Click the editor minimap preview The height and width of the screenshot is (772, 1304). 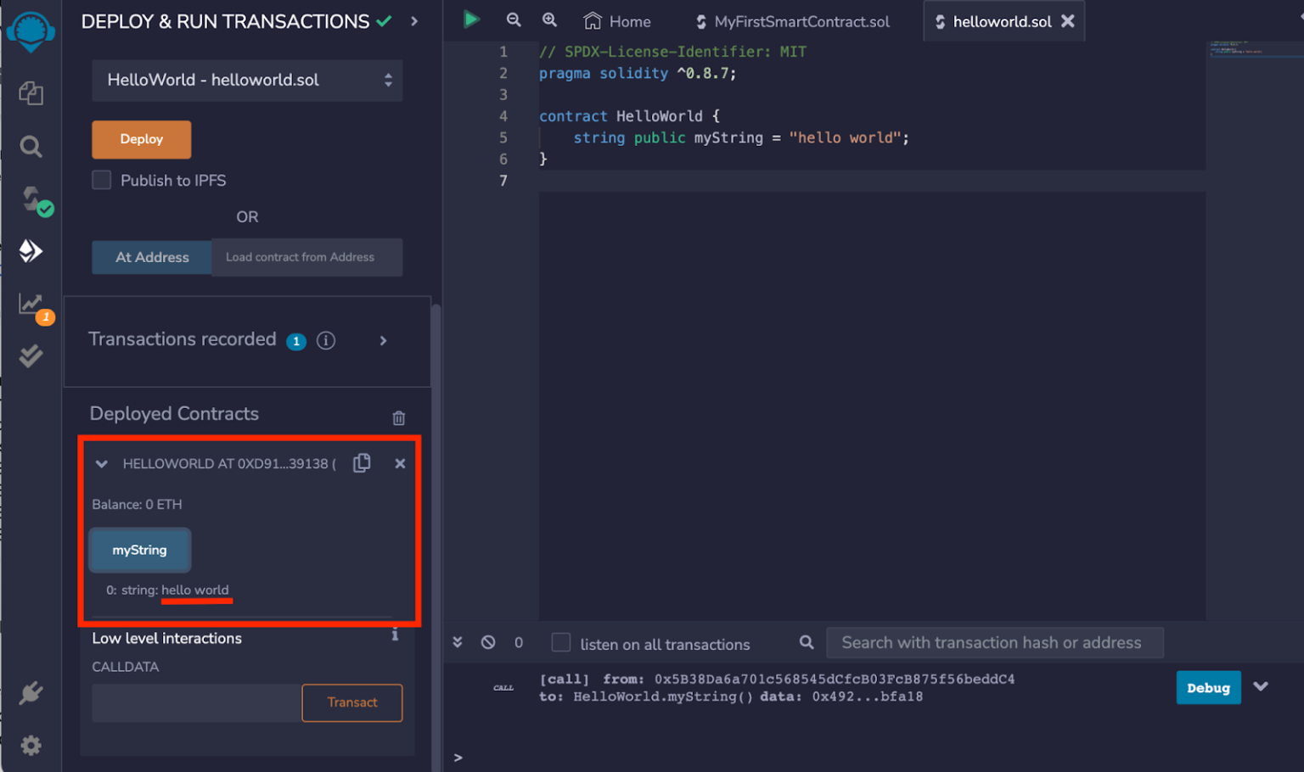[x=1255, y=51]
